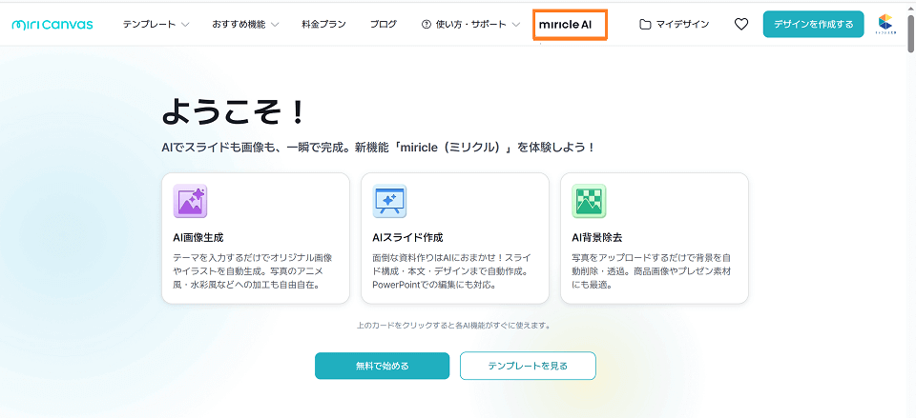Click AI画像生成 description text

coord(253,271)
